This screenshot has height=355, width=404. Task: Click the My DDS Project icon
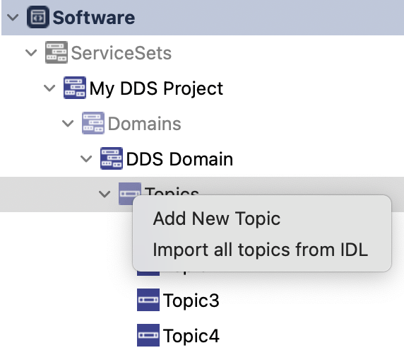point(75,88)
